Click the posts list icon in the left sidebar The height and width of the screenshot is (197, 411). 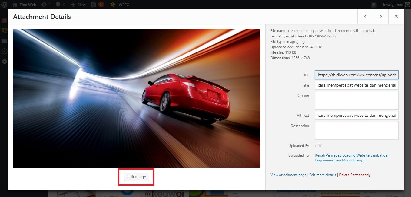4,40
